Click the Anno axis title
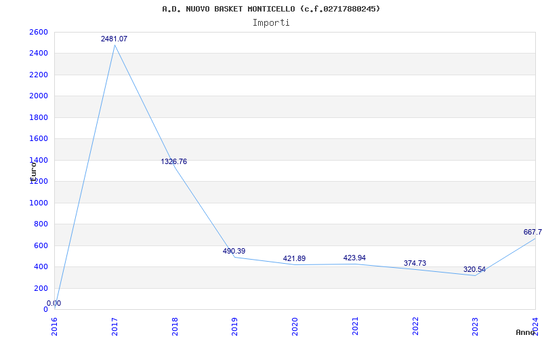 524,332
